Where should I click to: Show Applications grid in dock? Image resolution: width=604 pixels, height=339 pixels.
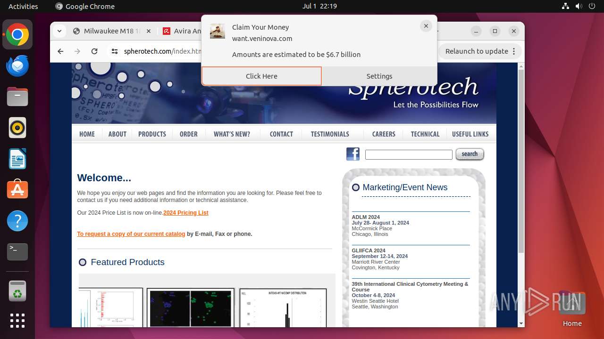click(17, 320)
